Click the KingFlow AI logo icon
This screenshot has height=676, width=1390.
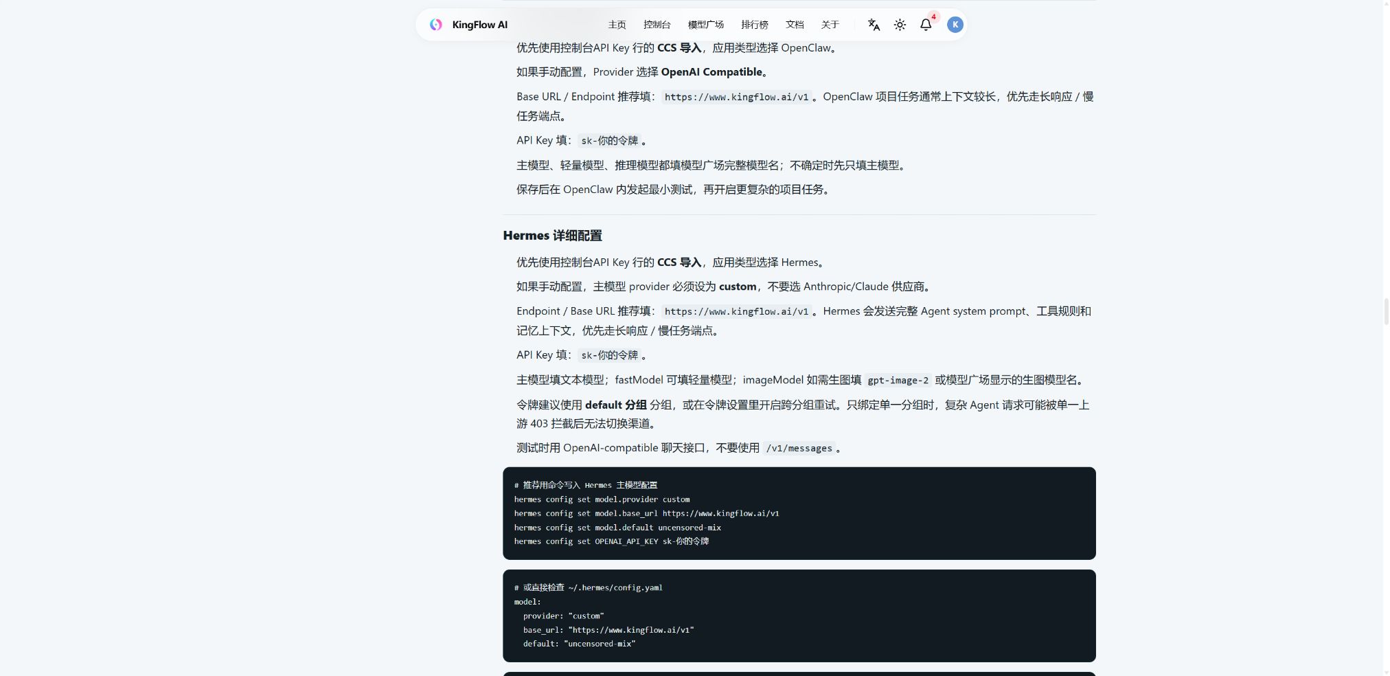pyautogui.click(x=436, y=25)
